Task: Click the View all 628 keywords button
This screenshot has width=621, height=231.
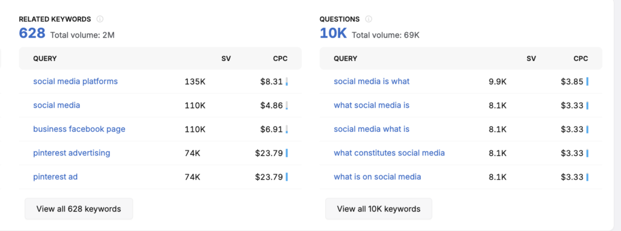Action: [x=79, y=209]
